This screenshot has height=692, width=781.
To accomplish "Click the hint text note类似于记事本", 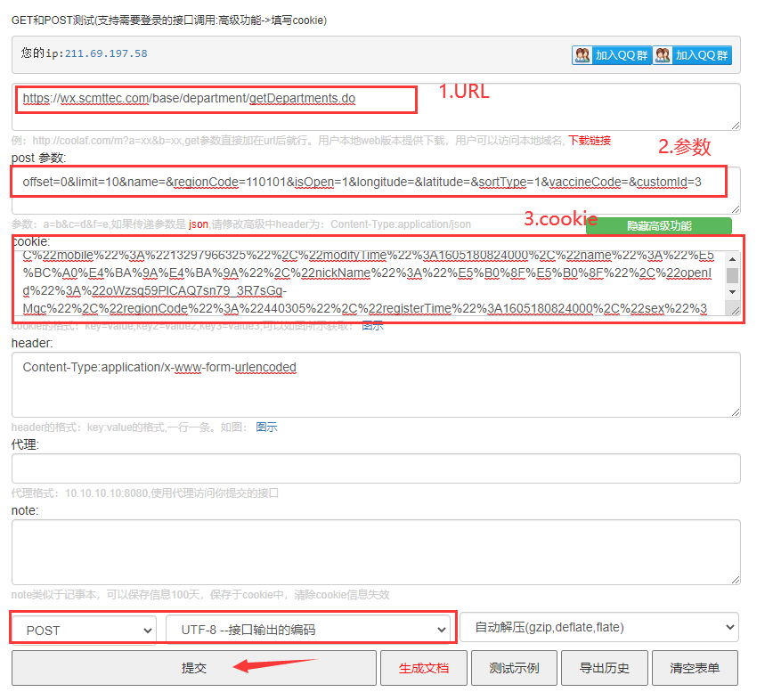I will point(200,595).
